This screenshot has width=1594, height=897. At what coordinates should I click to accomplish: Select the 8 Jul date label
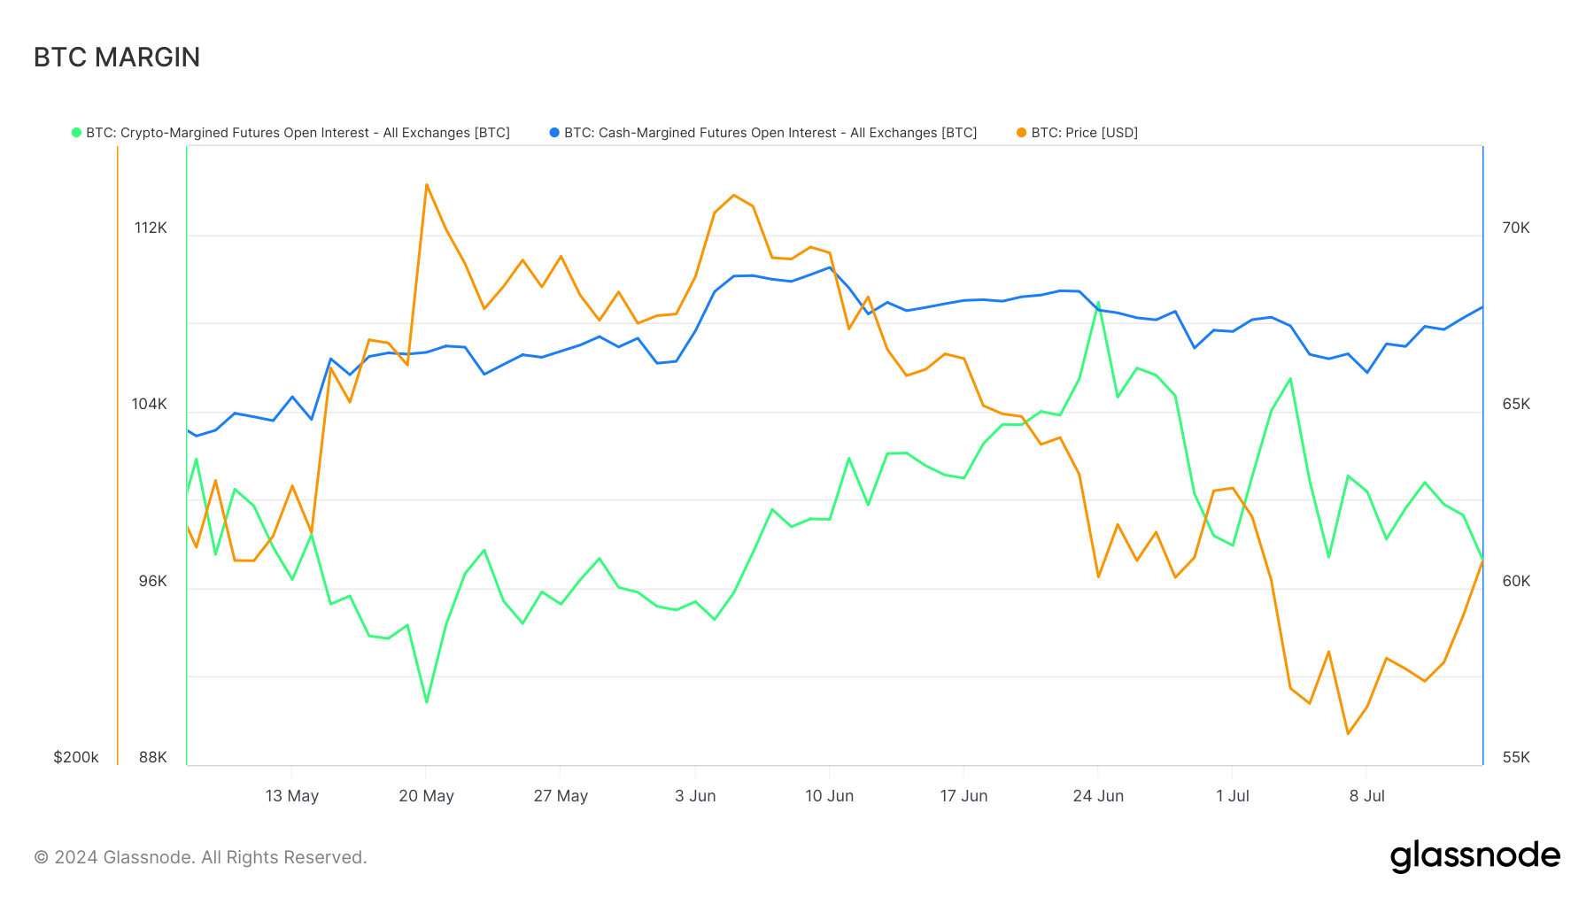pyautogui.click(x=1366, y=796)
